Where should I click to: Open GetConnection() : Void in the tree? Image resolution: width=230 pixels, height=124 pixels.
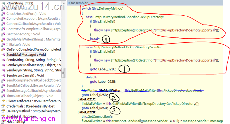pyautogui.click(x=23, y=34)
